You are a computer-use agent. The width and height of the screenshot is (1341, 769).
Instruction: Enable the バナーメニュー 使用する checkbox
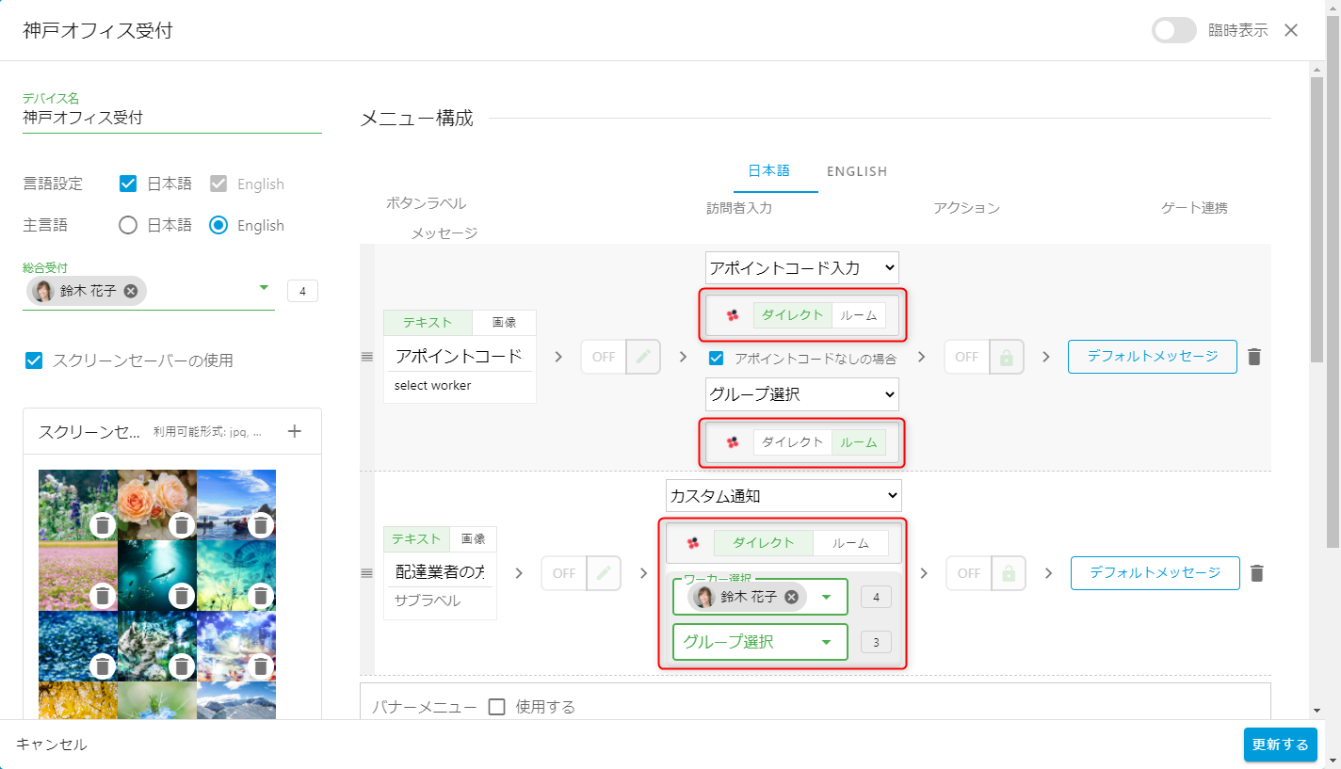tap(497, 707)
